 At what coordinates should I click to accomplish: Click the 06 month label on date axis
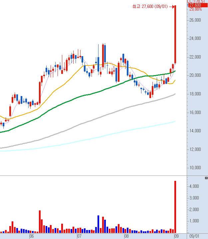coord(32,236)
